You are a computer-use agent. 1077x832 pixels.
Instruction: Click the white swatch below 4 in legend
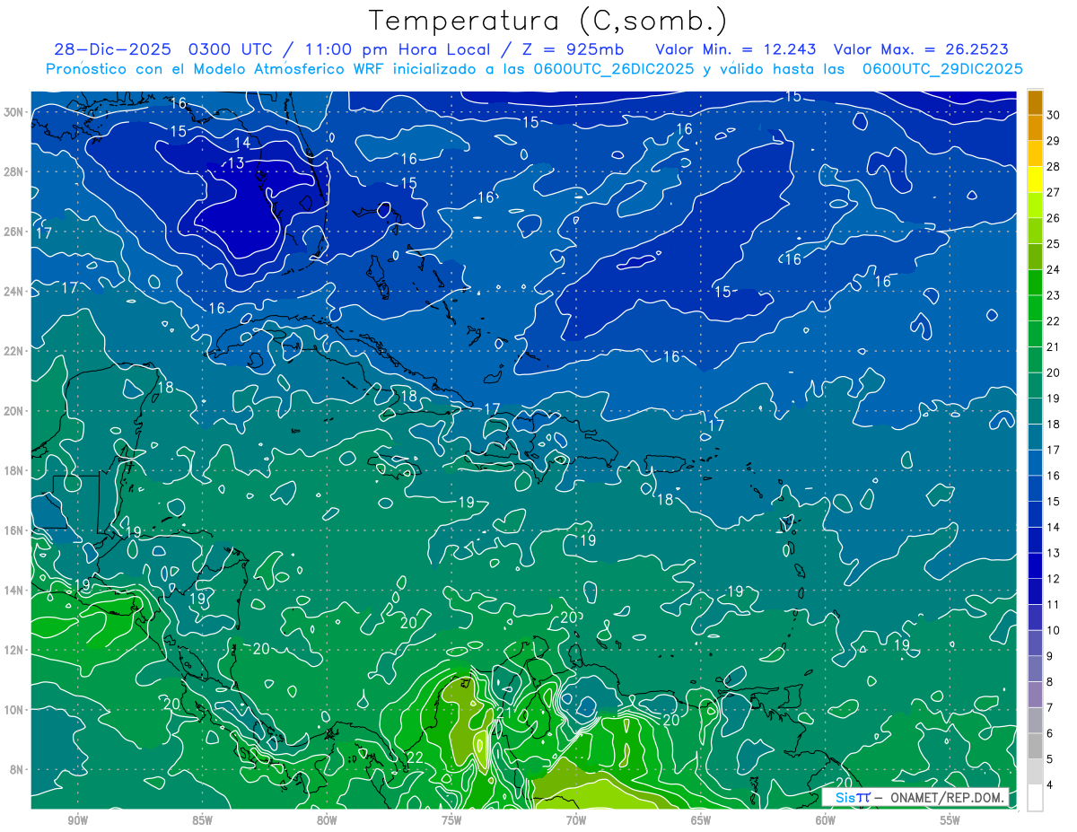click(1035, 797)
